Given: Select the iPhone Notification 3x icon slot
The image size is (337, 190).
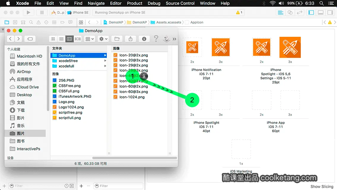Looking at the screenshot, I should pyautogui.click(x=220, y=47).
